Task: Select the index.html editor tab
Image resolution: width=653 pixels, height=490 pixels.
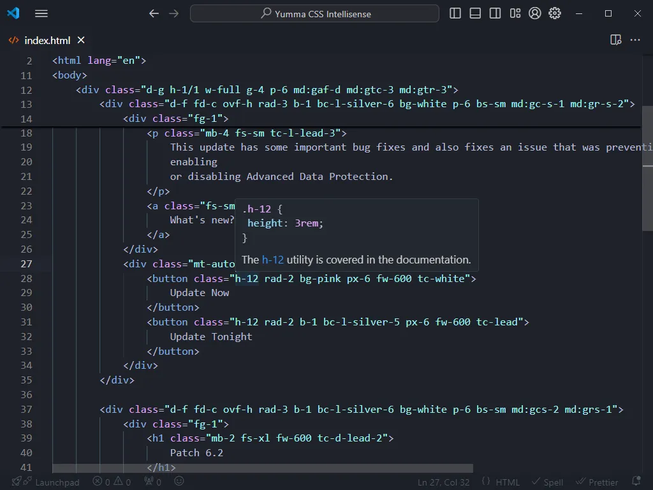Action: (47, 40)
